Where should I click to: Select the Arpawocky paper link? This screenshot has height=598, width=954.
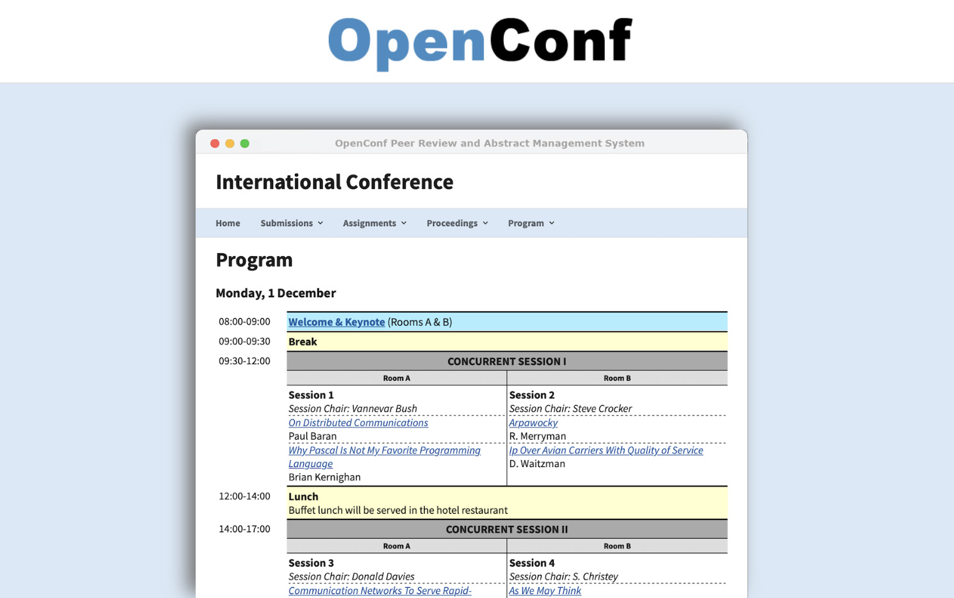coord(533,422)
